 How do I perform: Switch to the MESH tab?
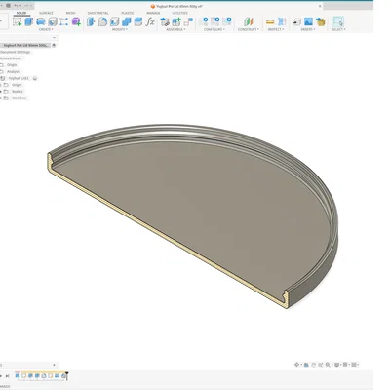[x=70, y=13]
